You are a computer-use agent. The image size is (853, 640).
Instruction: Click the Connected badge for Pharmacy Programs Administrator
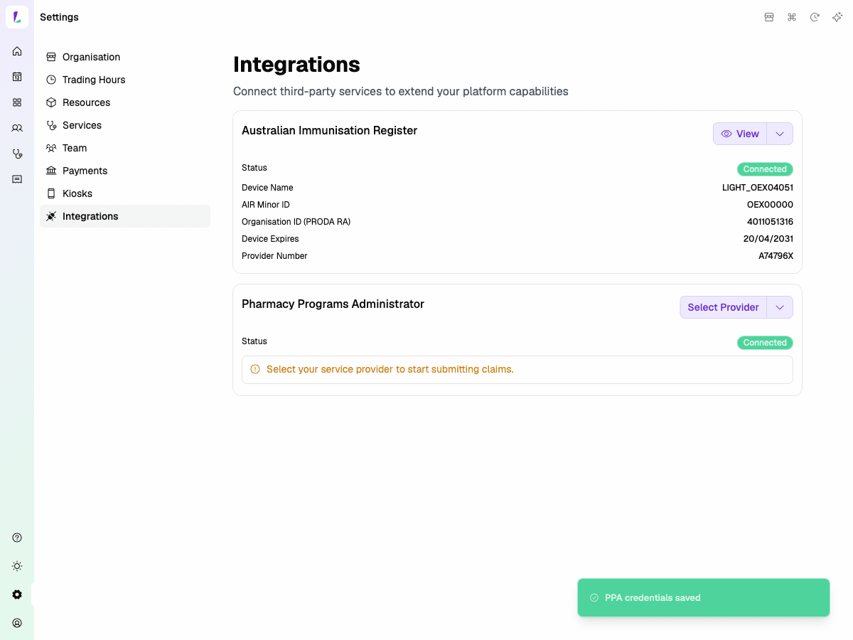[x=765, y=343]
